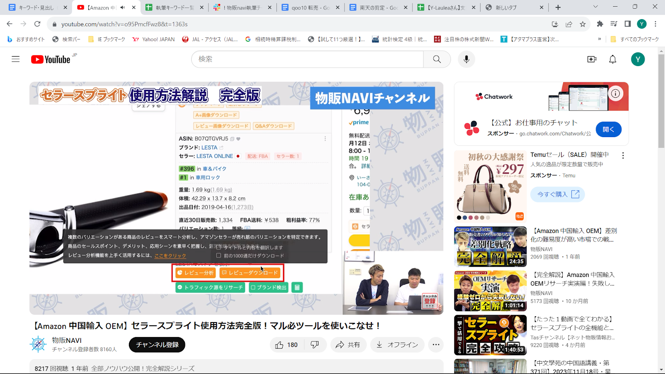
Task: Open Temu handbag ad thumbnail
Action: 490,186
